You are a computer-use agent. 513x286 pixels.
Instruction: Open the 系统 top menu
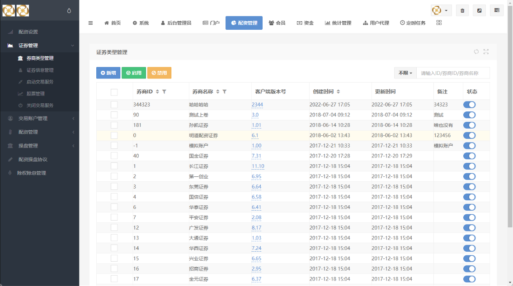point(141,23)
